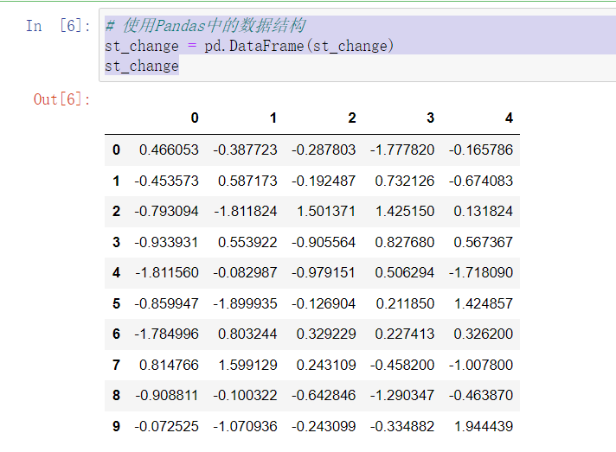Click the cell value 0.326200
Viewport: 616px width, 452px height.
(484, 334)
